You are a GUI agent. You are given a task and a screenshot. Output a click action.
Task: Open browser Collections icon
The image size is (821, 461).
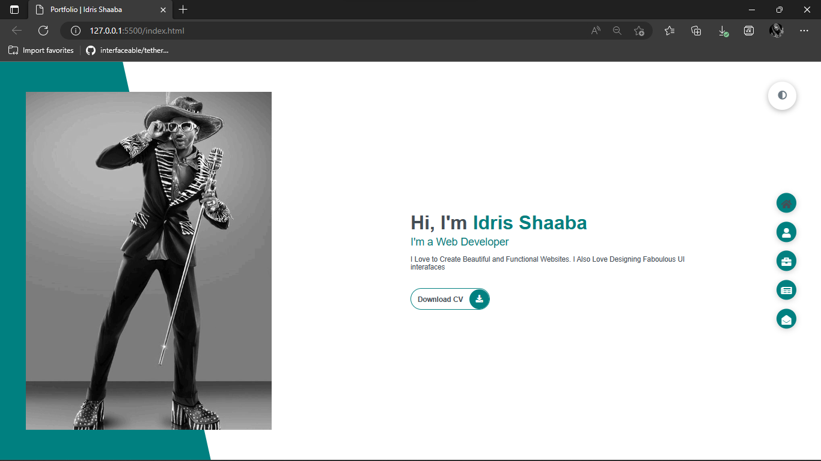696,30
